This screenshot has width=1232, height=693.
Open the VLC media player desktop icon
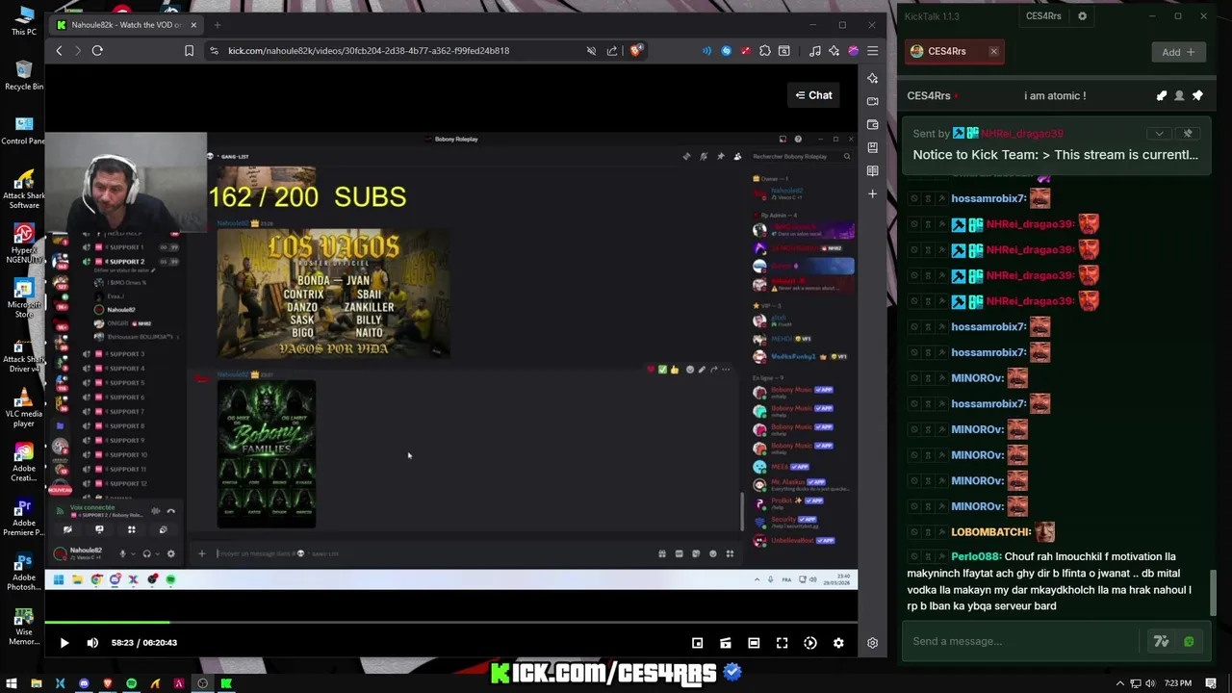point(24,408)
